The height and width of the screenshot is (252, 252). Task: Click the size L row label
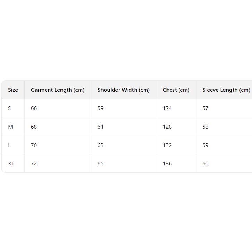[x=9, y=145]
